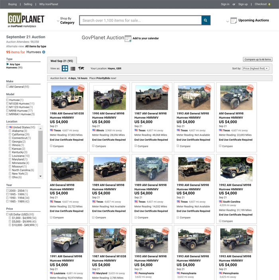Click Add to your calendar link
The height and width of the screenshot is (280, 279).
(145, 38)
